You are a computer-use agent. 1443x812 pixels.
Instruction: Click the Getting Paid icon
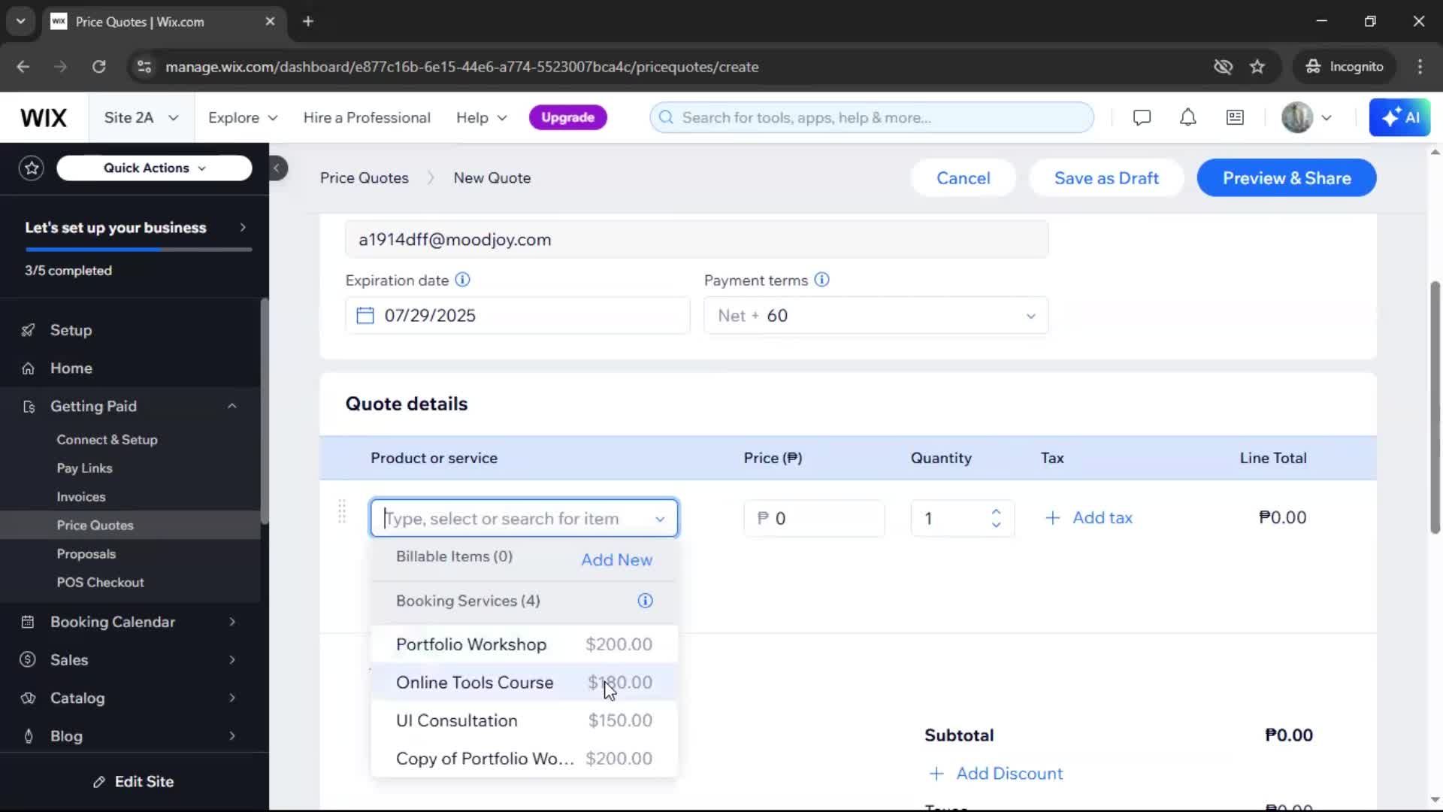29,407
